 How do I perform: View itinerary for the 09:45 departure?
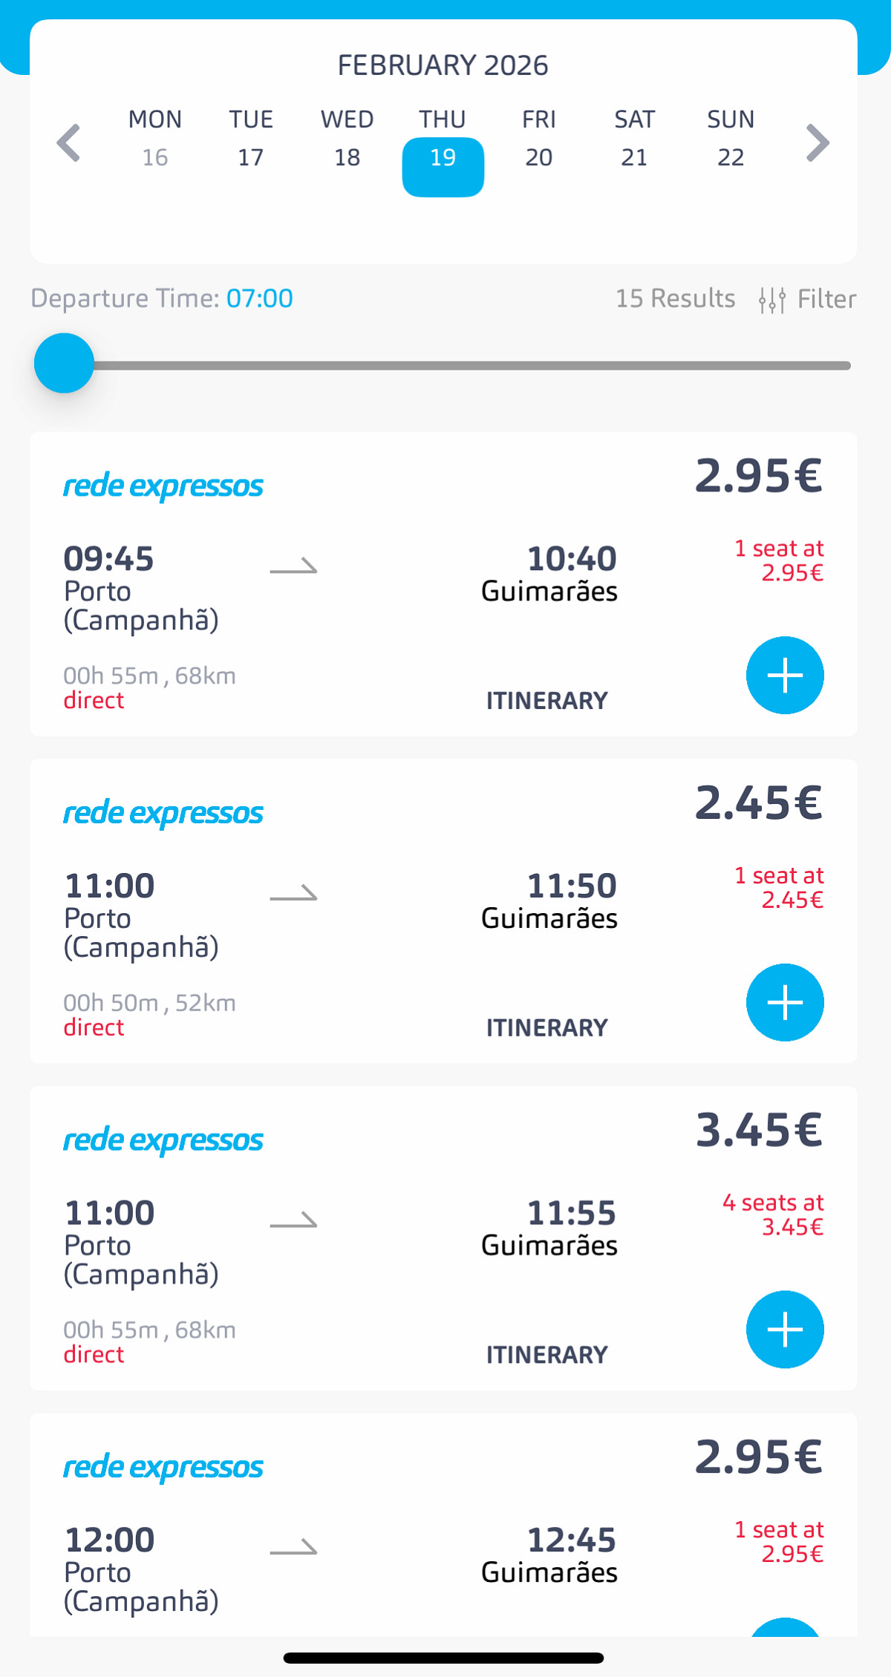pos(546,701)
